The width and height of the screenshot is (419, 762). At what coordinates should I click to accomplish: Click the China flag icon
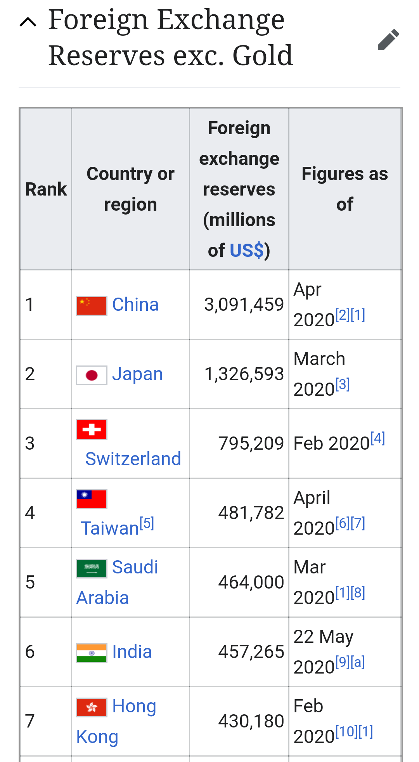click(x=92, y=306)
